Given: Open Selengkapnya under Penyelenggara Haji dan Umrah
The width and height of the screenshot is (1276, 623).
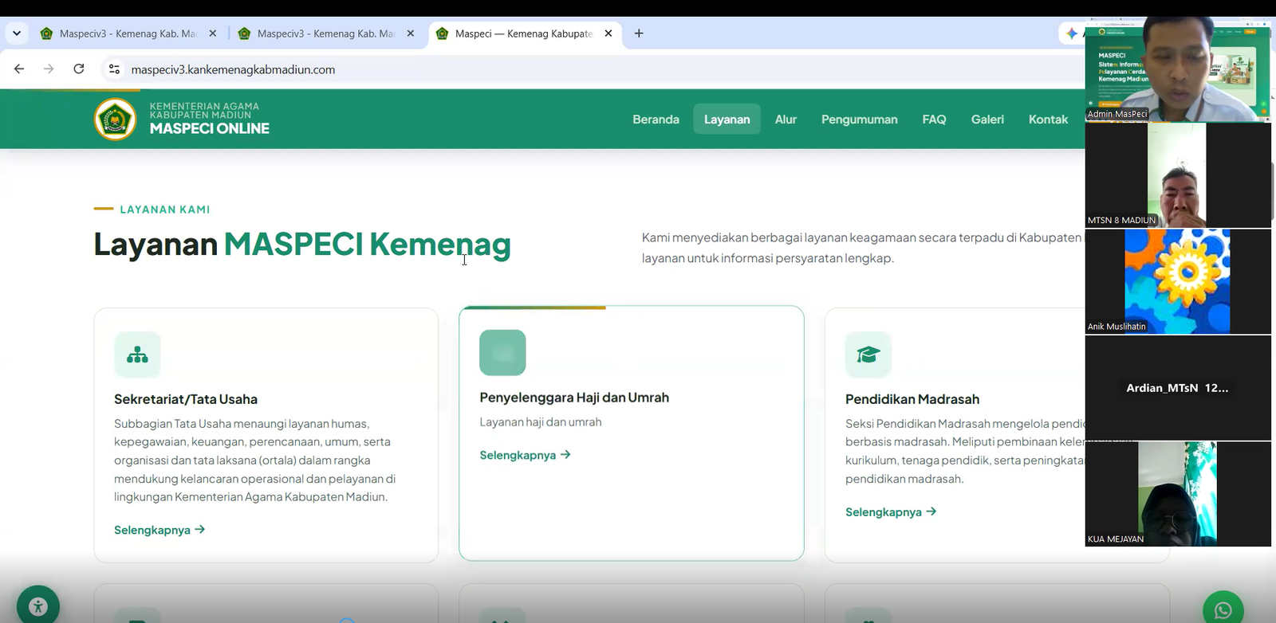Looking at the screenshot, I should (525, 455).
